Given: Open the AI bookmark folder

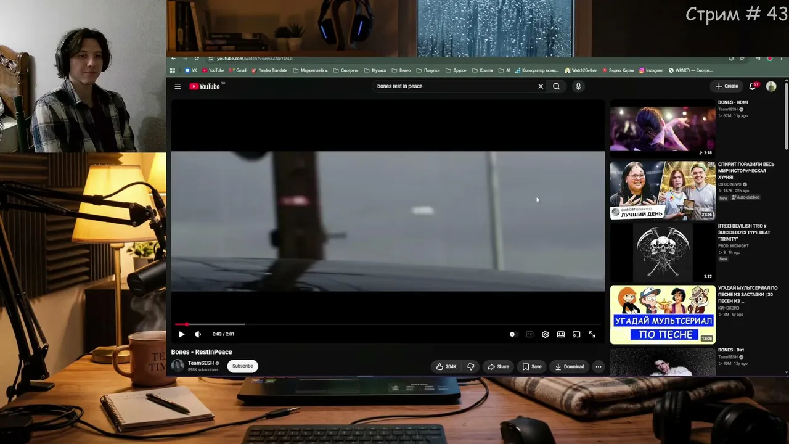Looking at the screenshot, I should point(504,70).
